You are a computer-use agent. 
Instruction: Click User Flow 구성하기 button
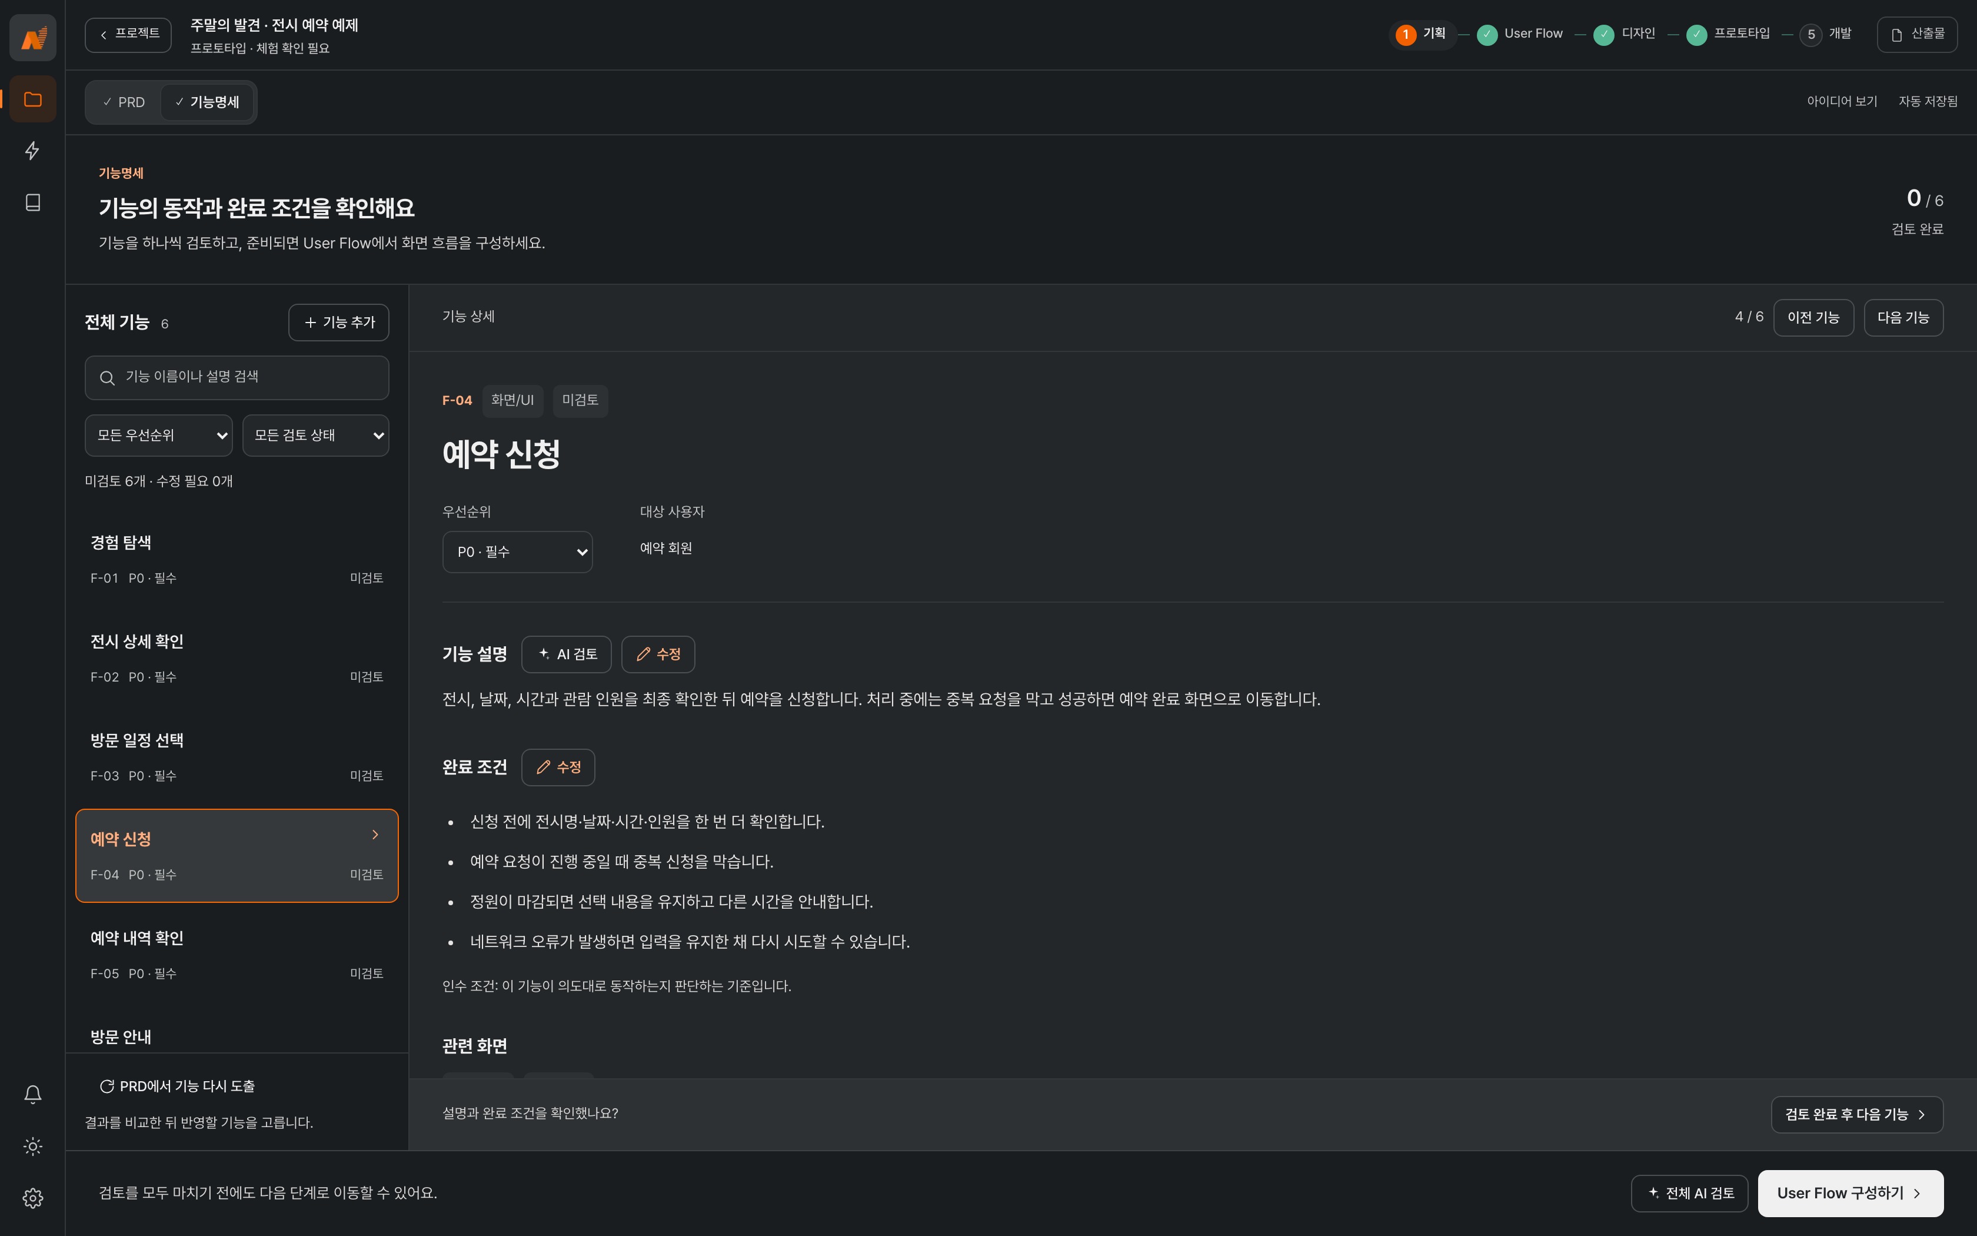pos(1850,1192)
